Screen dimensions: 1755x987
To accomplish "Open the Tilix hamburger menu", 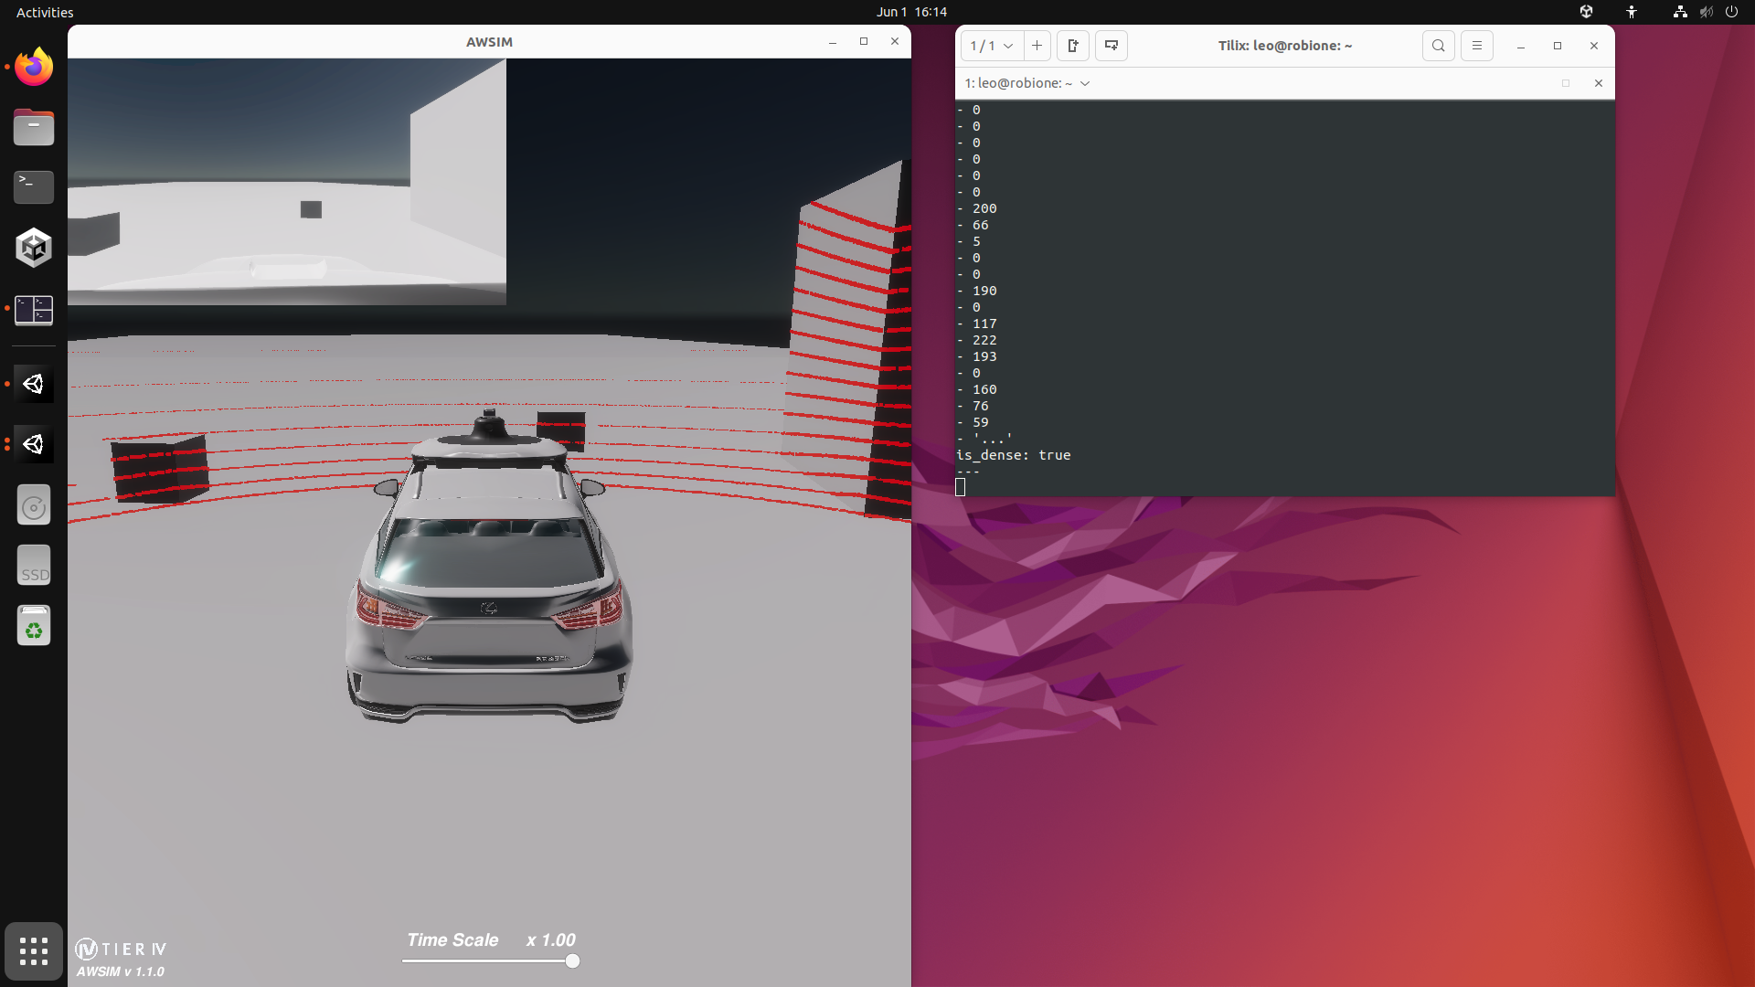I will pos(1477,46).
